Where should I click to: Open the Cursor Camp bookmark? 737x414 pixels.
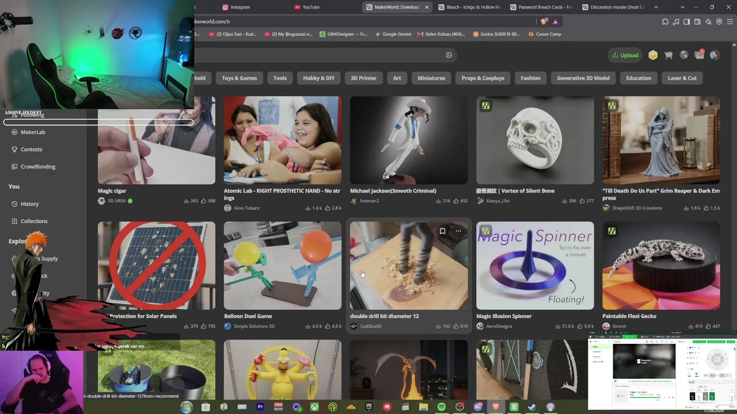[545, 34]
